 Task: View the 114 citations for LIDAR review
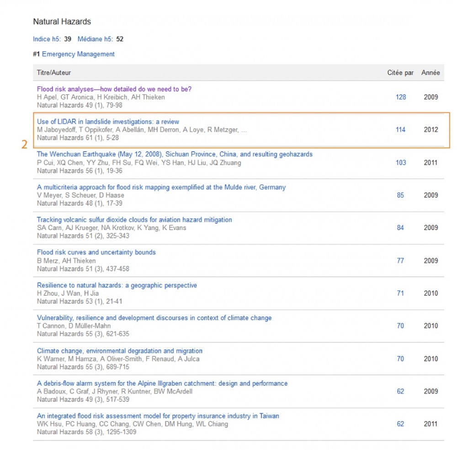[400, 130]
